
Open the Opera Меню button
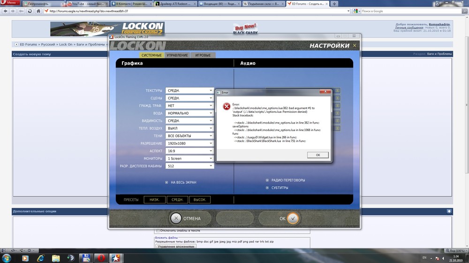[x=10, y=2]
